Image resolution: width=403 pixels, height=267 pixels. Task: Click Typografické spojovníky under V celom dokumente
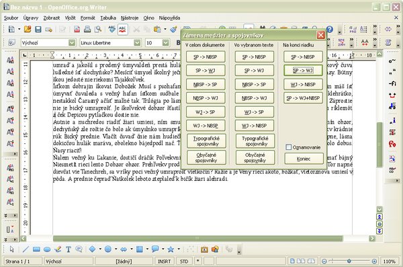point(206,141)
